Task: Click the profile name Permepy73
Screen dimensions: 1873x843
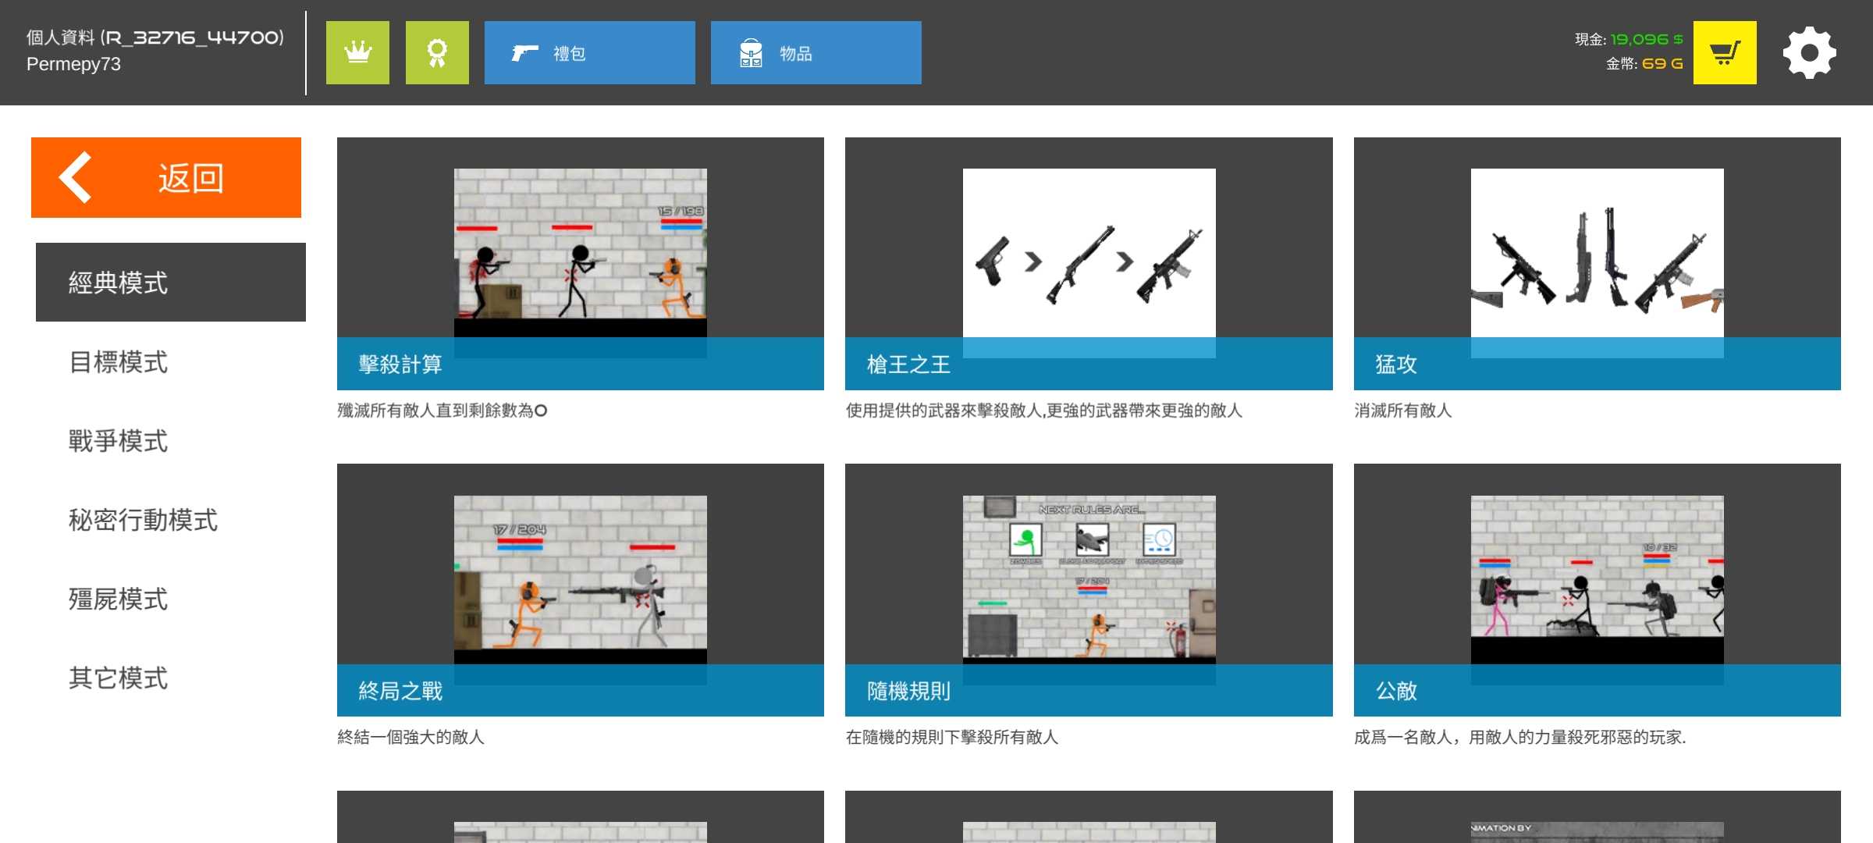Action: 74,64
